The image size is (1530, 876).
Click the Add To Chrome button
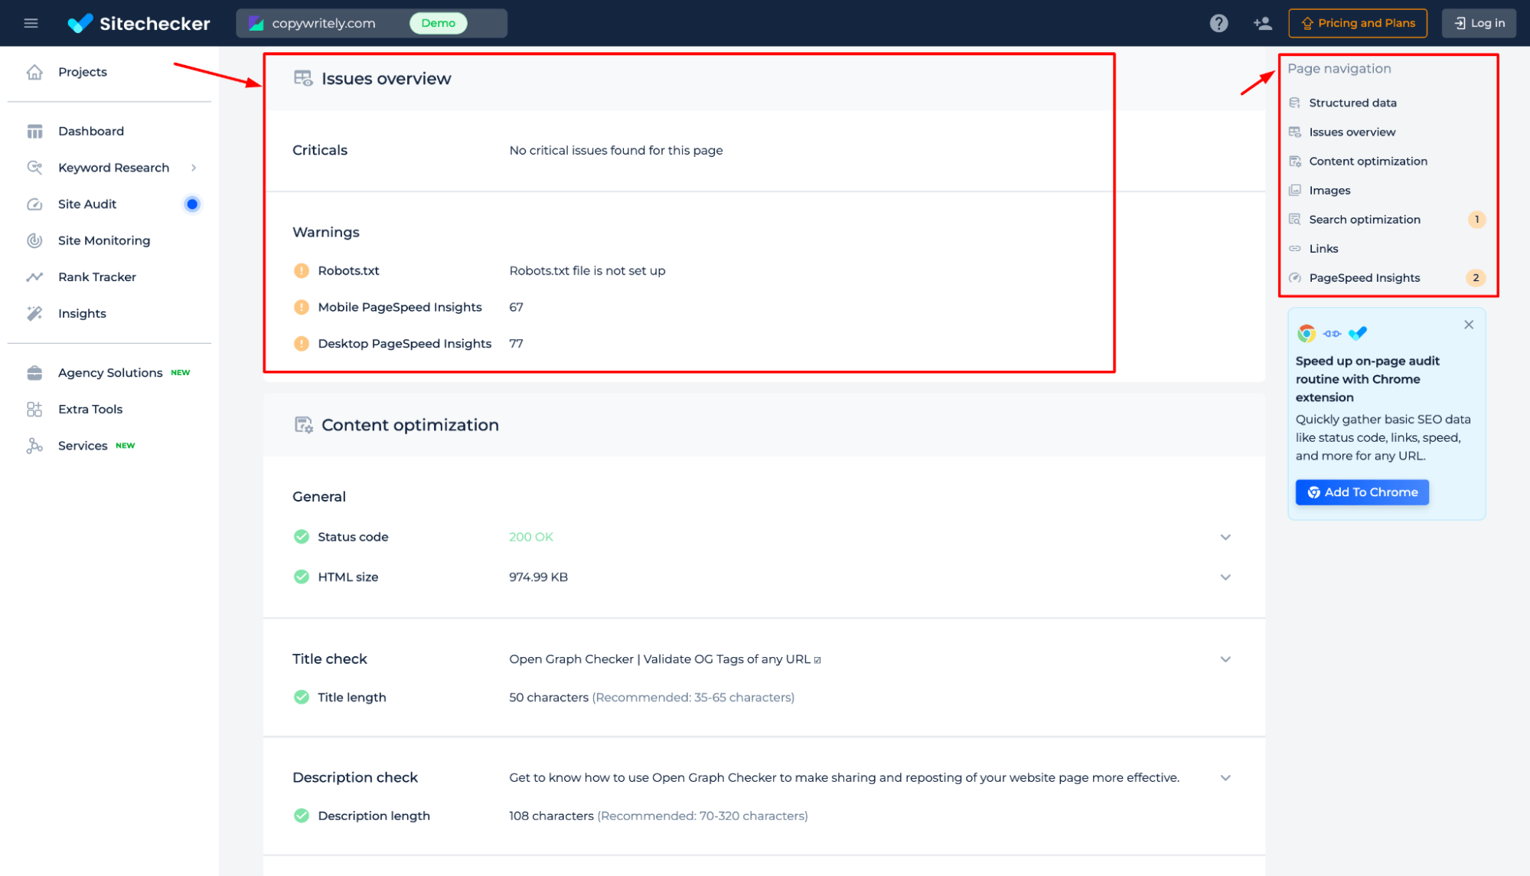[1363, 491]
